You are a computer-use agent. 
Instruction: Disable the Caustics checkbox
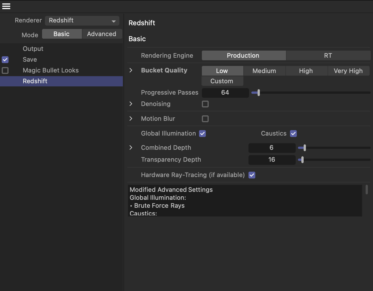point(293,134)
